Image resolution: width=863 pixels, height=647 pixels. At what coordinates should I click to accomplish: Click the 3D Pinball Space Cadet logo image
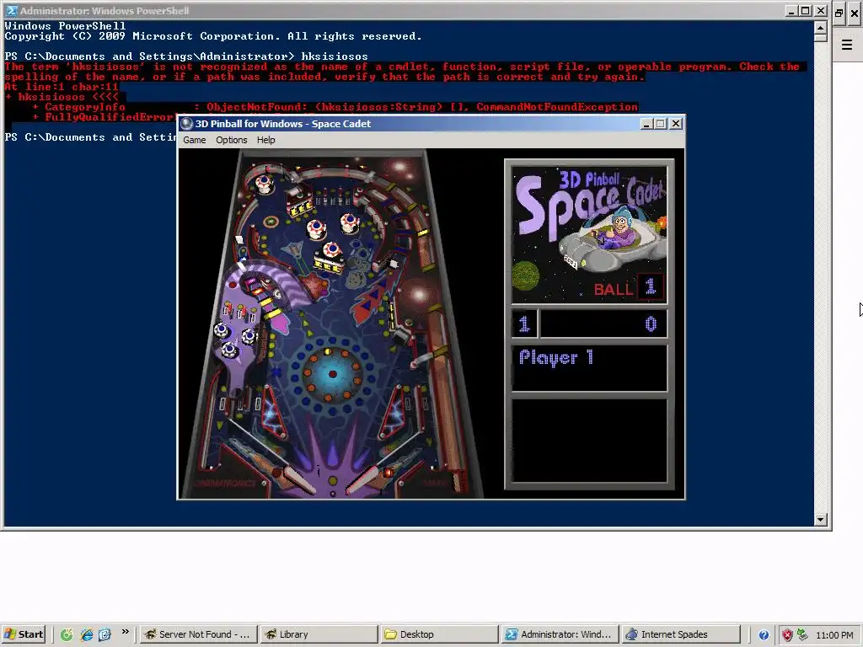[x=589, y=234]
